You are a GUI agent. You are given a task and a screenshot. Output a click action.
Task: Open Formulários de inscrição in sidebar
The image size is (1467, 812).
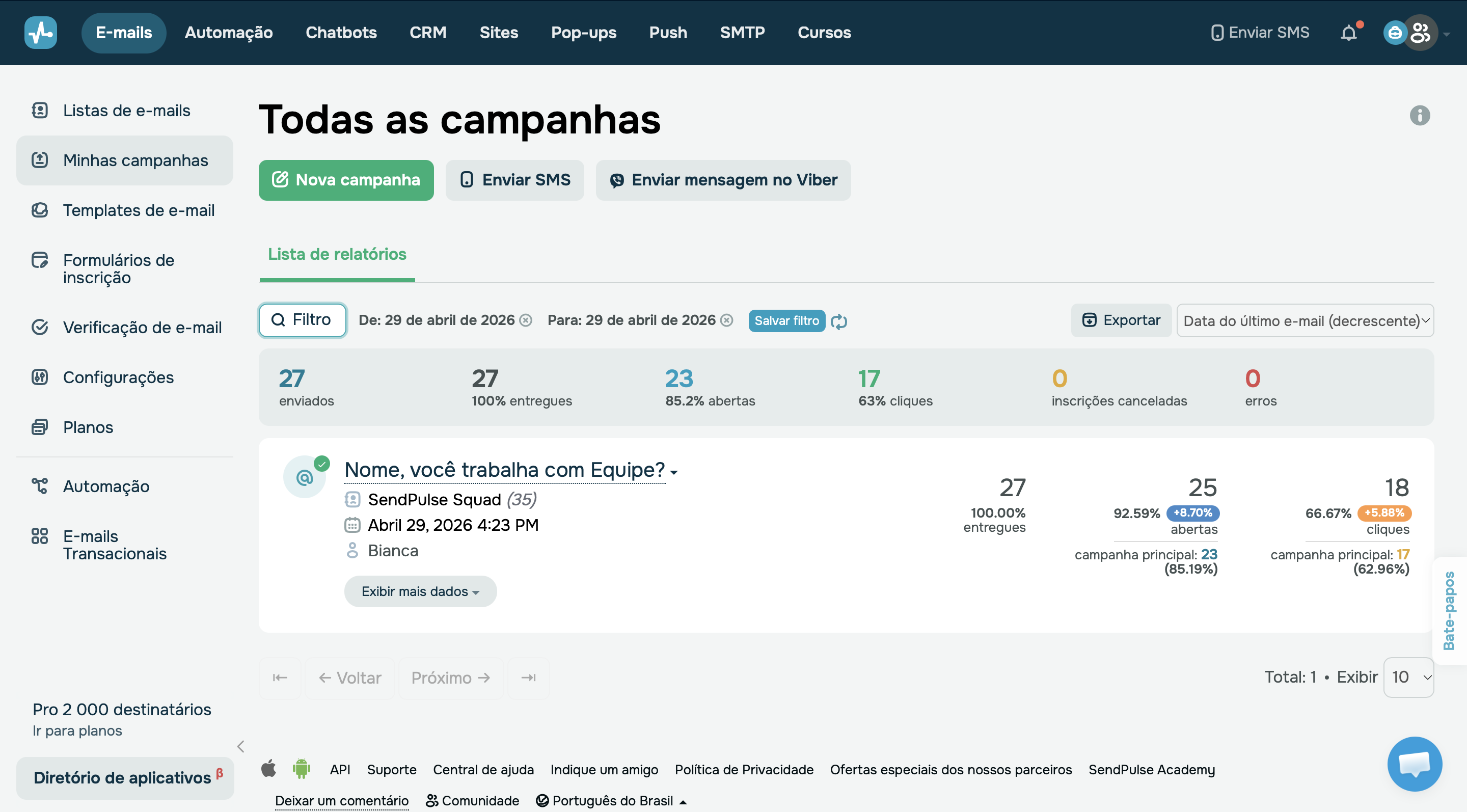pos(125,269)
